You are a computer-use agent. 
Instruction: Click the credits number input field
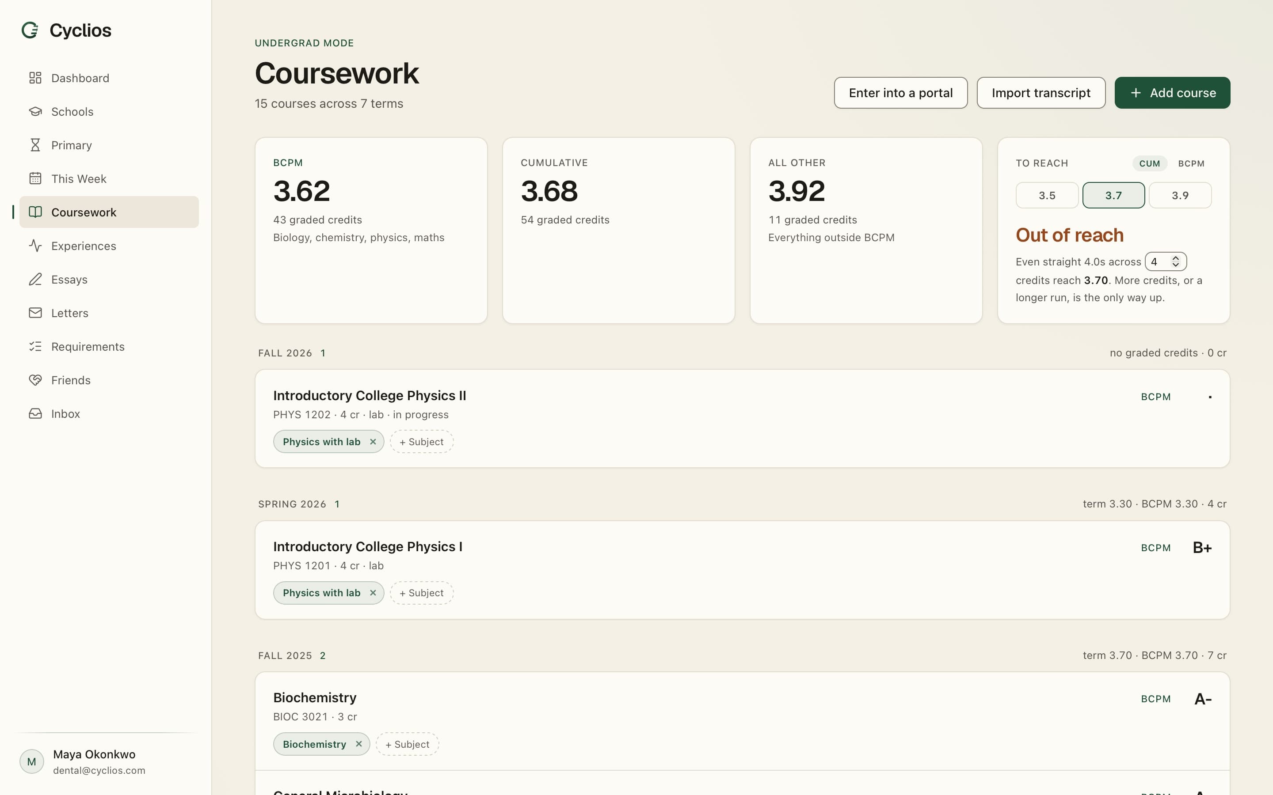pyautogui.click(x=1165, y=261)
